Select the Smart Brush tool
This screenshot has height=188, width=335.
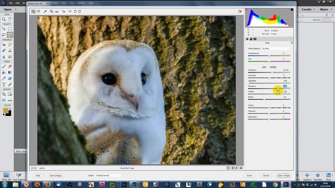(4, 51)
